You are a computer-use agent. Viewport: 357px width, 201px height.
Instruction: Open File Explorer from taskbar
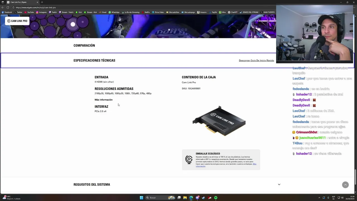185,198
